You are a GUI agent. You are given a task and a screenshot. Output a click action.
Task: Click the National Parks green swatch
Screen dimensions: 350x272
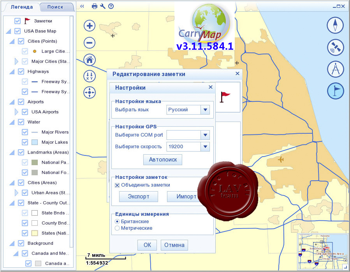(35, 162)
